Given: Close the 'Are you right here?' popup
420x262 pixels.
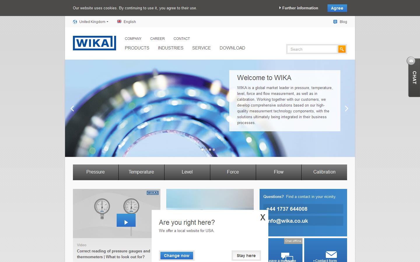Looking at the screenshot, I should tap(262, 217).
